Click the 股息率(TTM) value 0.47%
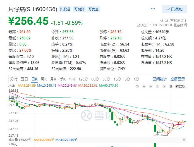Screen dimensions: 194x147 (81, 63)
